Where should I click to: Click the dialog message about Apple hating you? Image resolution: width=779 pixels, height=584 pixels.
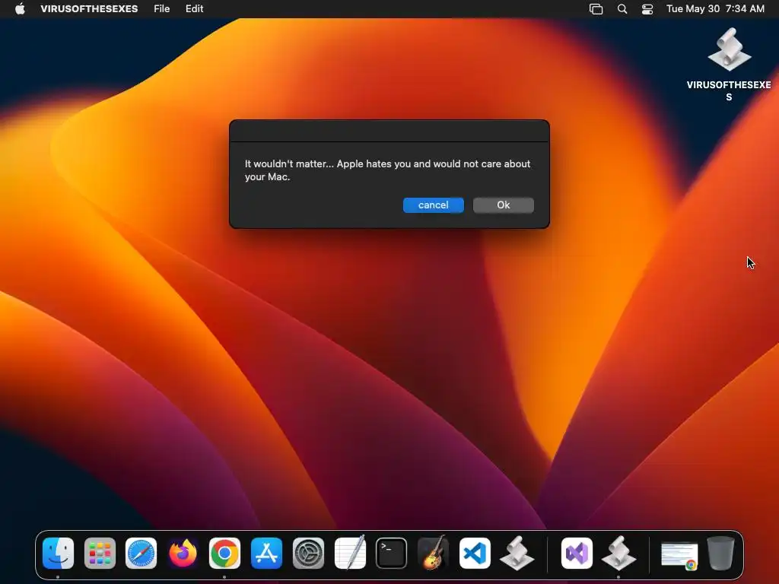pos(387,170)
